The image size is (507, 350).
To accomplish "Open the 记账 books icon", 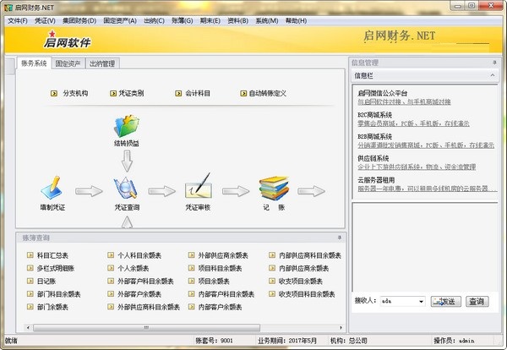I will tap(274, 188).
